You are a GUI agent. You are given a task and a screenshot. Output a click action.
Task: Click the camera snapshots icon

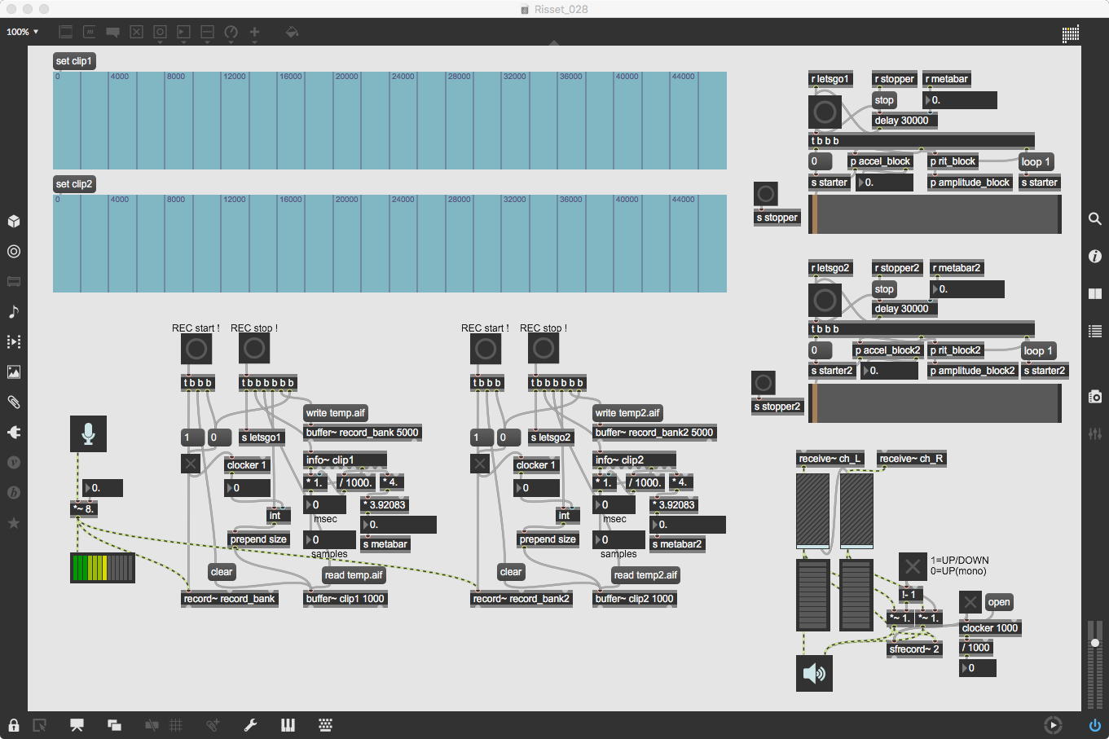point(1095,396)
